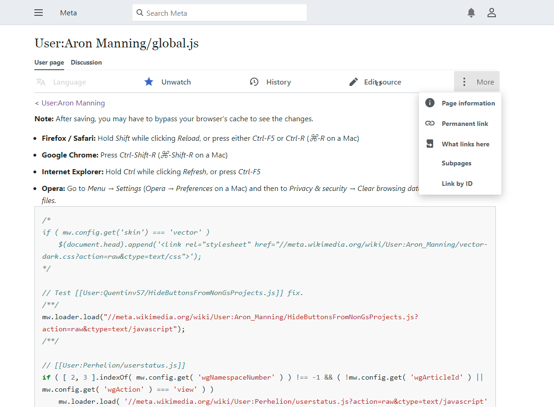Viewport: 554px width, 407px height.
Task: Open the user account menu icon
Action: click(491, 13)
